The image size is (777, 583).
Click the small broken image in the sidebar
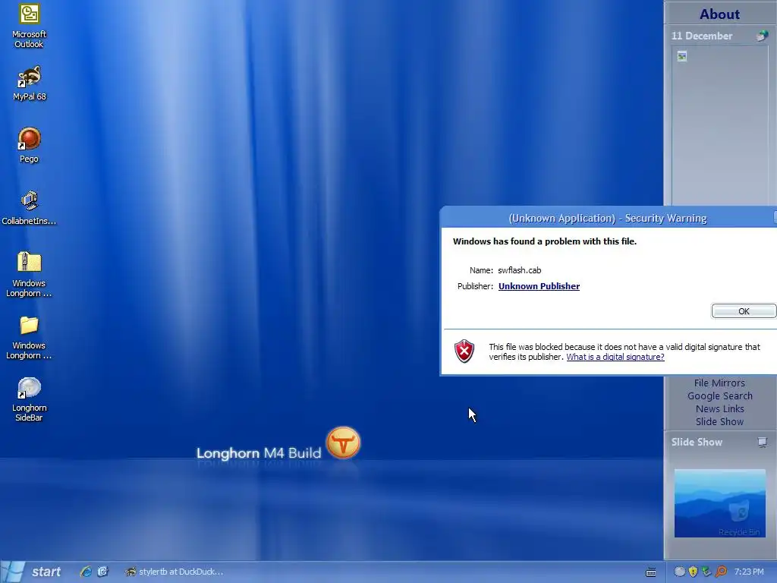[x=682, y=56]
